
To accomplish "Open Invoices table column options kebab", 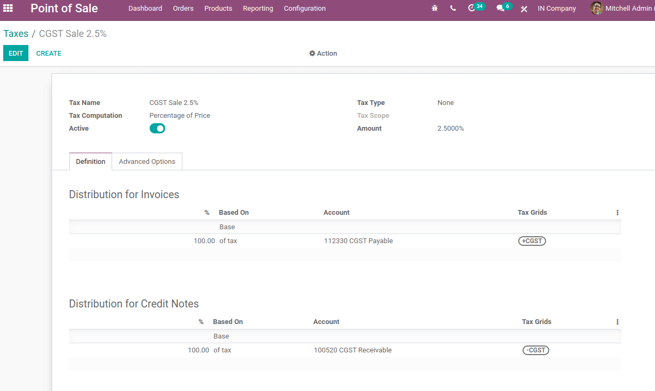I will 617,213.
